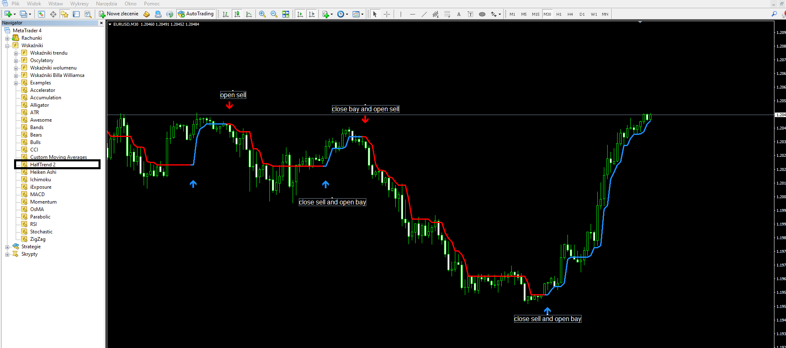Select the vertical line drawing tool
Image resolution: width=786 pixels, height=348 pixels.
[x=401, y=14]
